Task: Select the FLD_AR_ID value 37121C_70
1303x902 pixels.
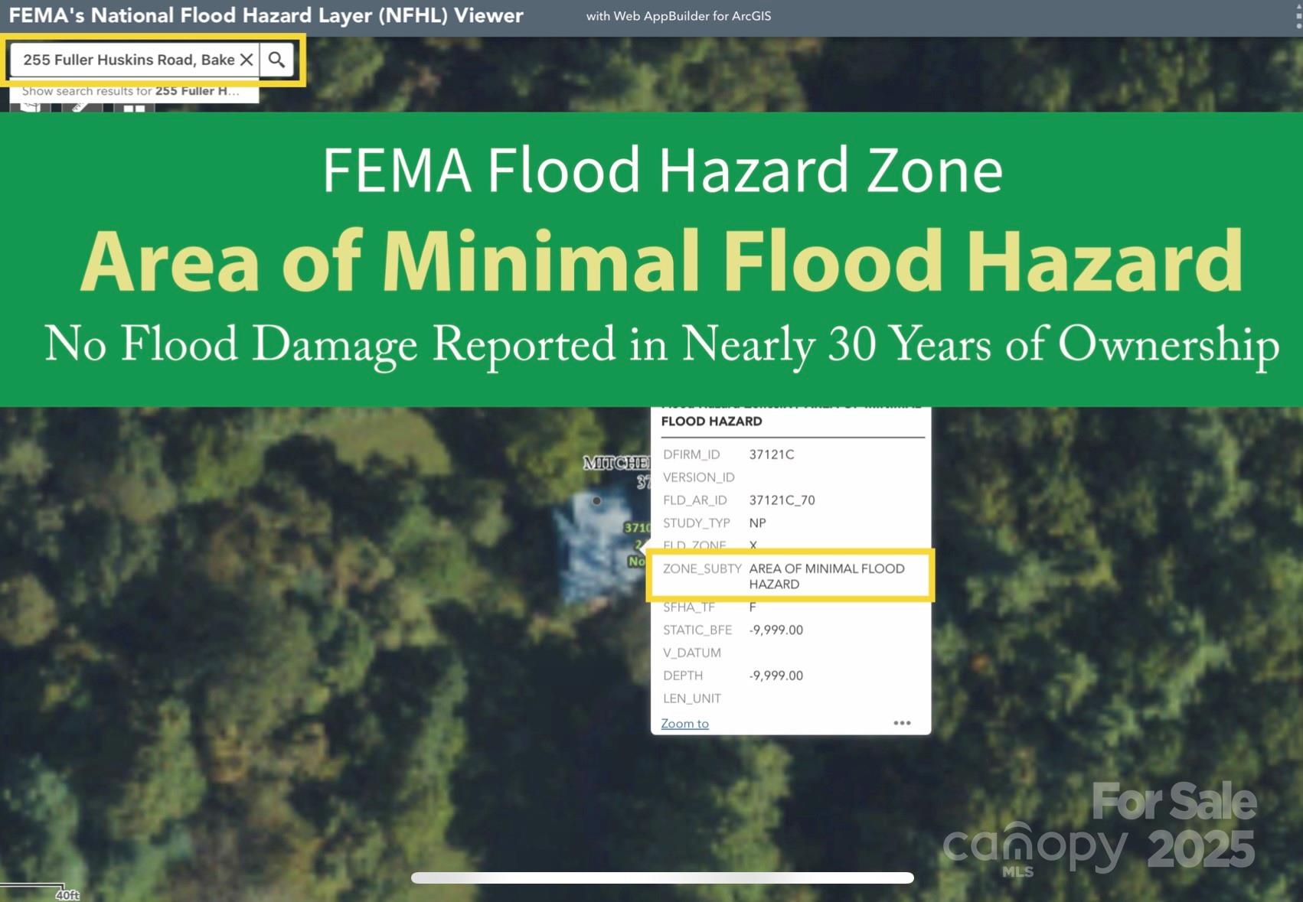Action: click(x=782, y=500)
